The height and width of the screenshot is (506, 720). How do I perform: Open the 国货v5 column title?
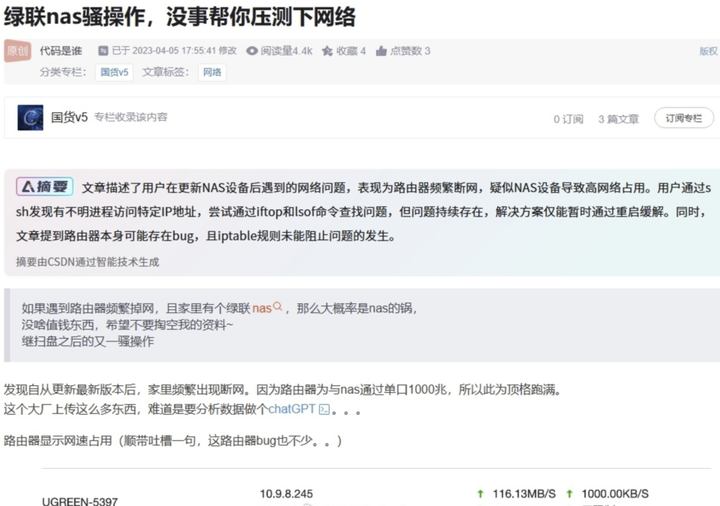pyautogui.click(x=69, y=117)
